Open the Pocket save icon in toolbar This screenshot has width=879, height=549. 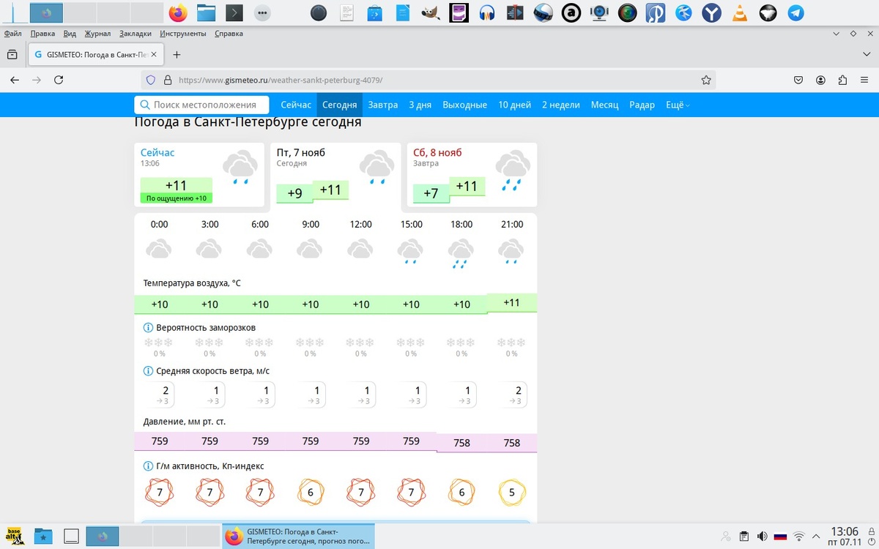[799, 80]
